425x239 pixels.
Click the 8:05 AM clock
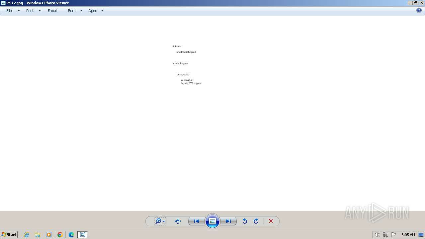coord(408,235)
